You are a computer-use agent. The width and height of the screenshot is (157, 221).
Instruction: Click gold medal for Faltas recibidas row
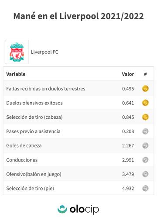[145, 89]
